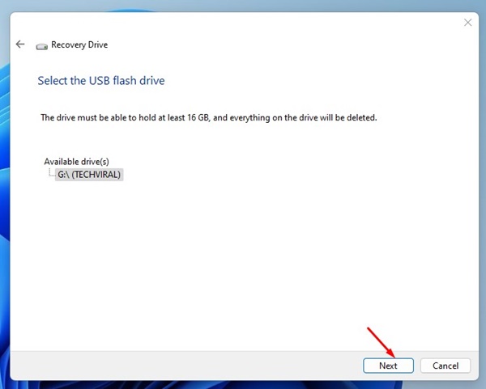Click the red arrow annotation pointing at Next
The height and width of the screenshot is (389, 486).
[382, 341]
